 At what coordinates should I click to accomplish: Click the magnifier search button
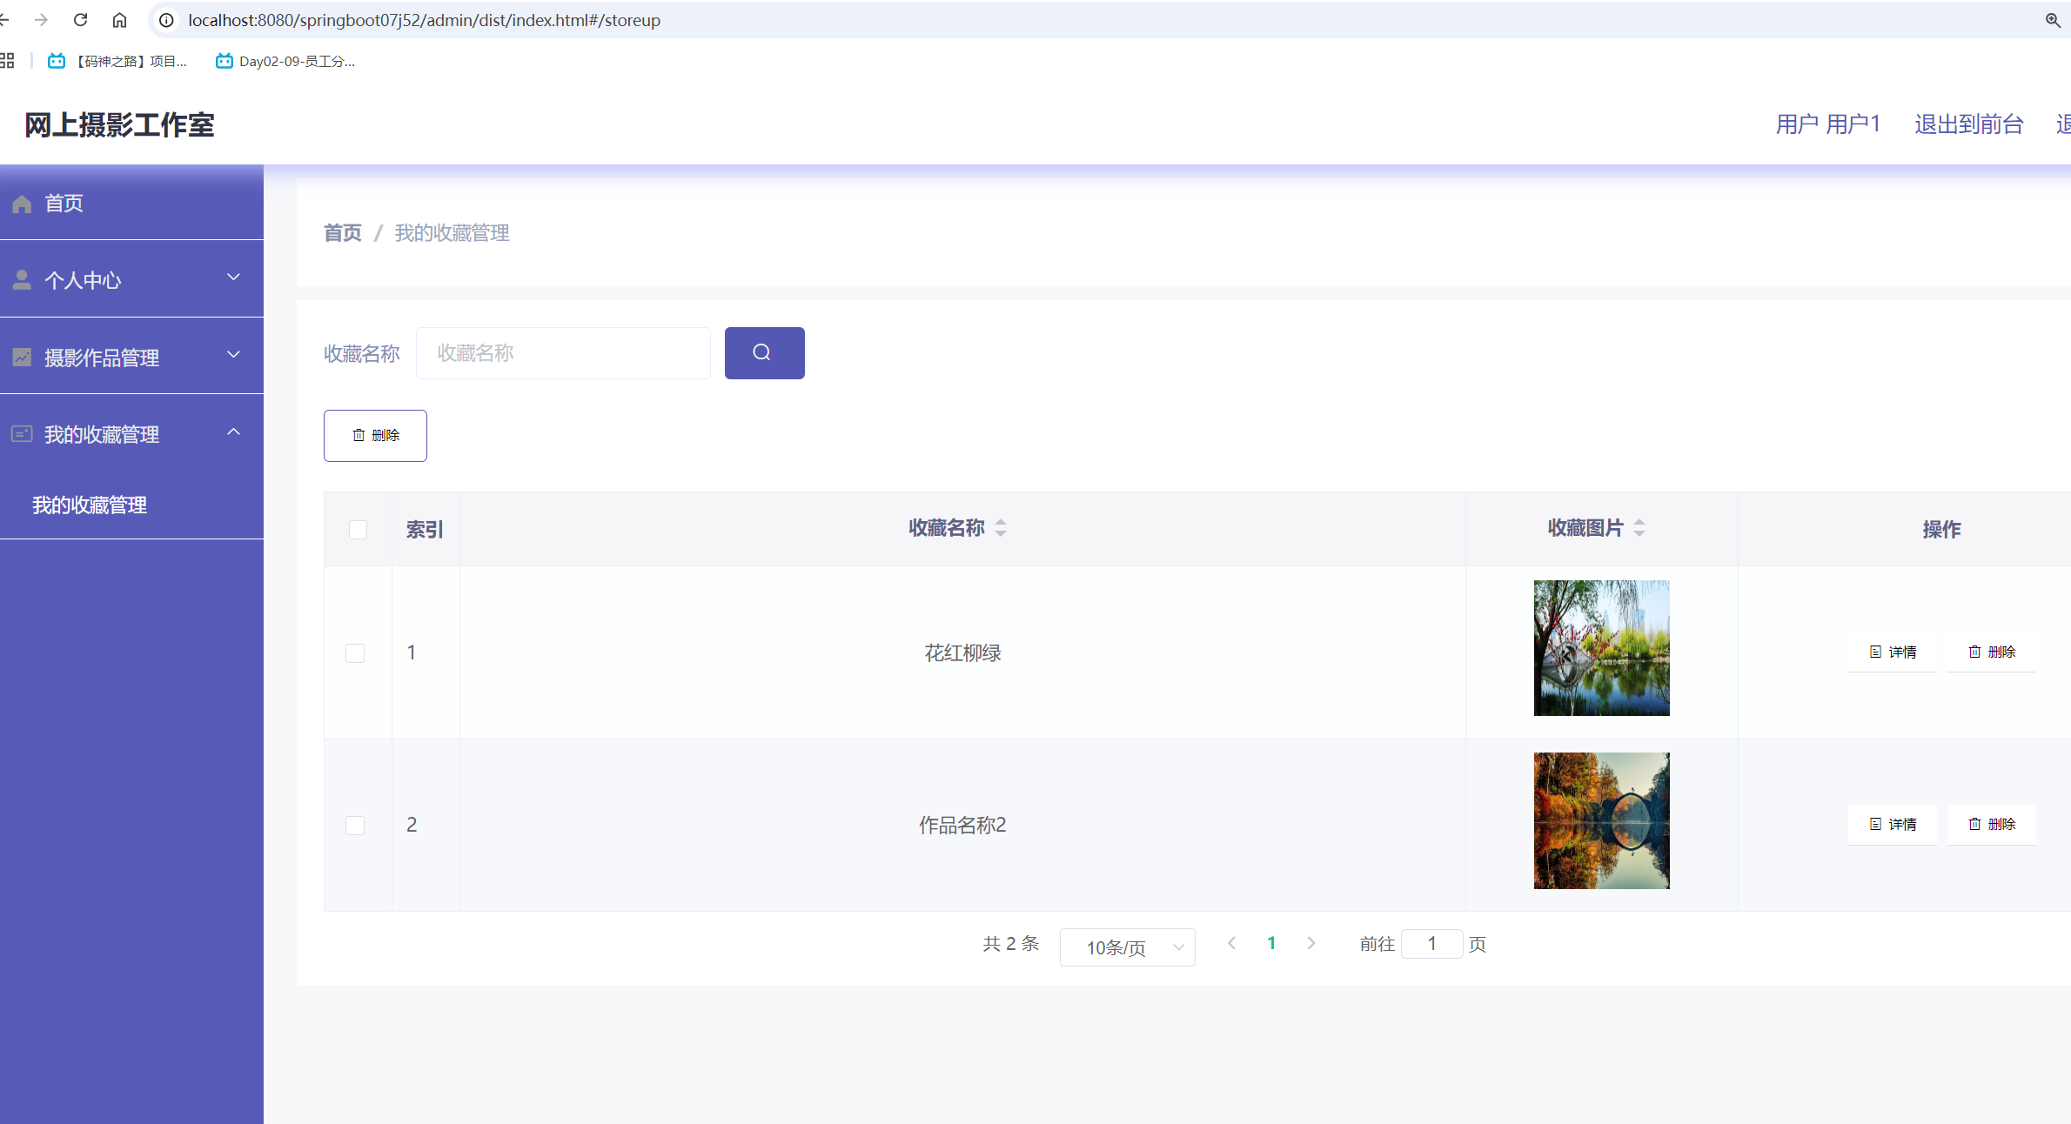tap(764, 352)
